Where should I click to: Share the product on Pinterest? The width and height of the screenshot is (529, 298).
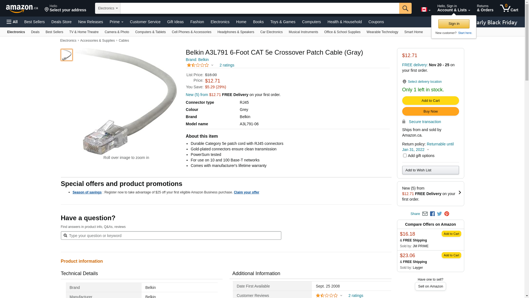pyautogui.click(x=447, y=214)
